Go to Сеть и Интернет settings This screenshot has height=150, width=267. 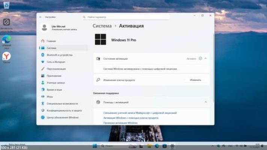coord(56,62)
